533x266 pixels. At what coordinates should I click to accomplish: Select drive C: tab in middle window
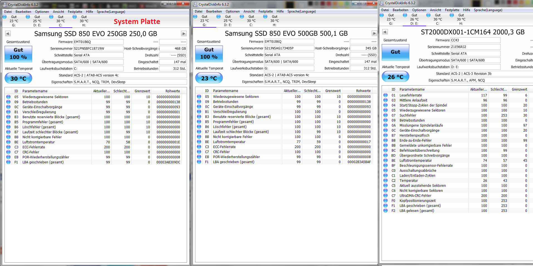[x=251, y=21]
